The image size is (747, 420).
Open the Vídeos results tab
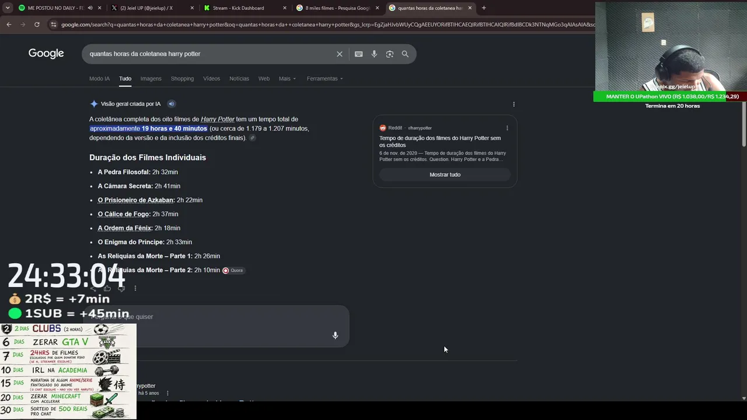(x=211, y=79)
